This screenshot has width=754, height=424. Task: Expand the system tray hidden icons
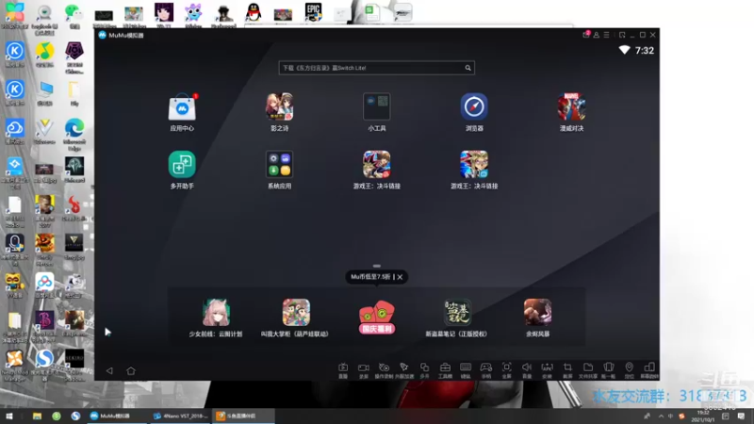[x=661, y=416]
